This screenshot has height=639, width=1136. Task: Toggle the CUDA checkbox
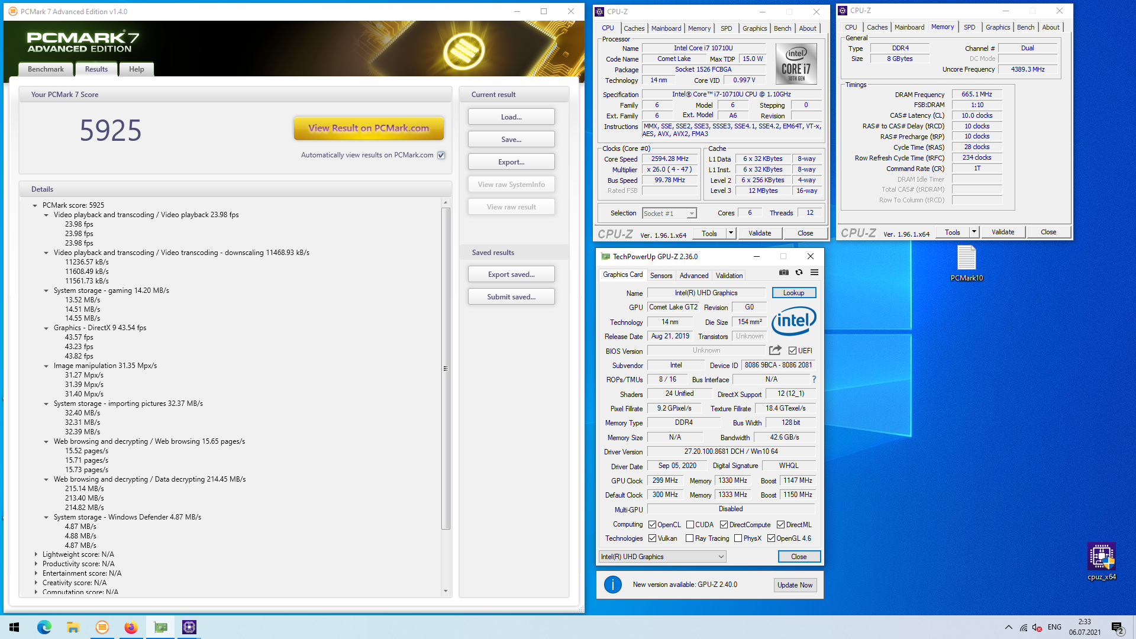tap(690, 524)
